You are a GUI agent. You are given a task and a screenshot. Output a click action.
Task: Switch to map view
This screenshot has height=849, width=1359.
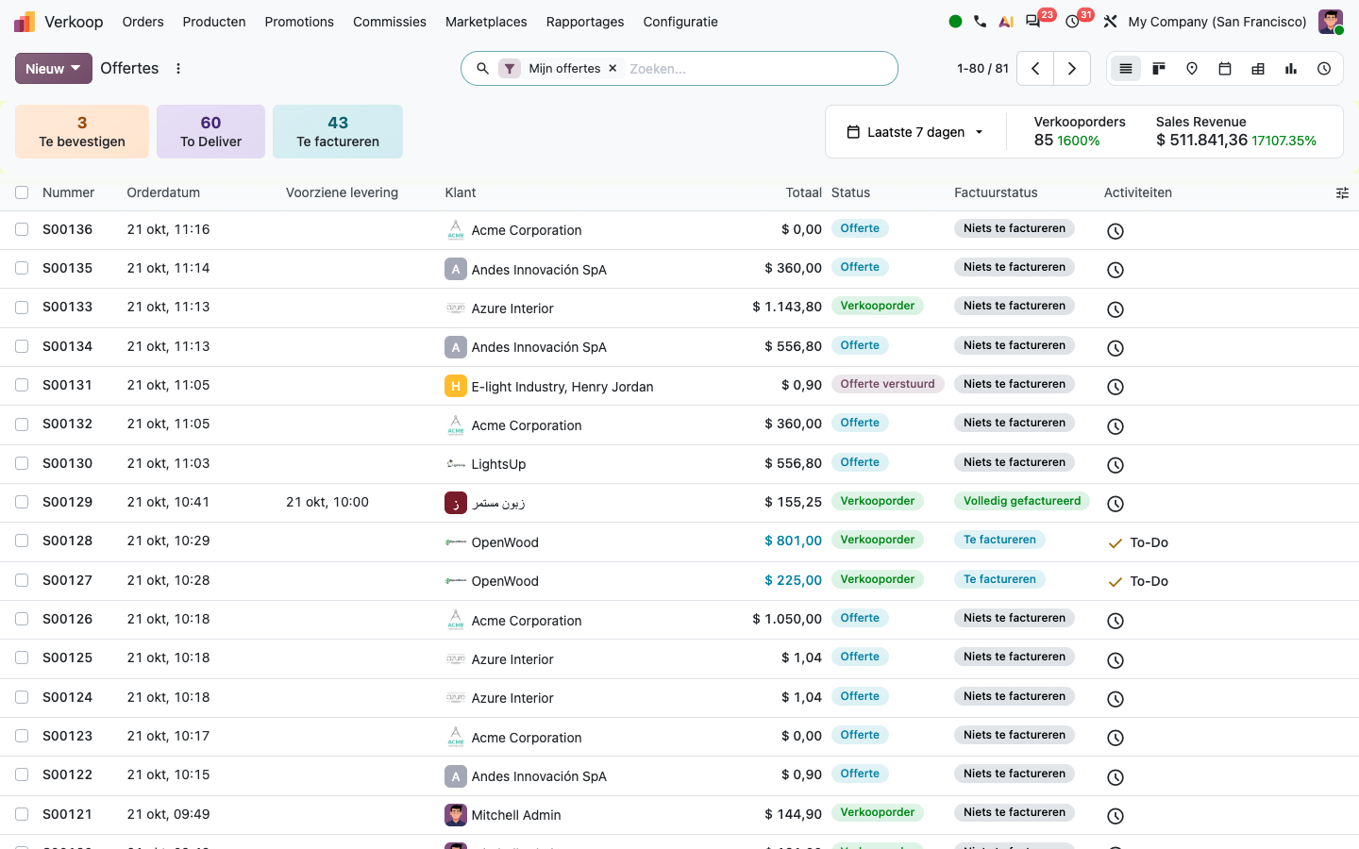(x=1192, y=69)
